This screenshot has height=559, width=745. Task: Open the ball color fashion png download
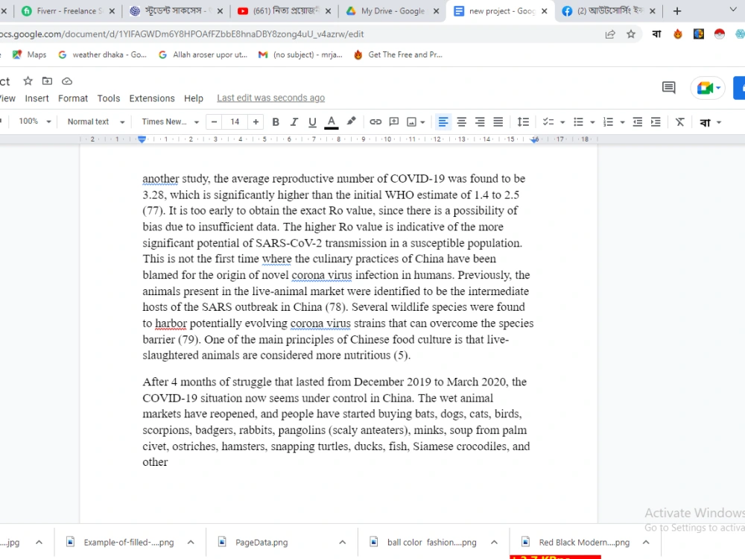431,543
